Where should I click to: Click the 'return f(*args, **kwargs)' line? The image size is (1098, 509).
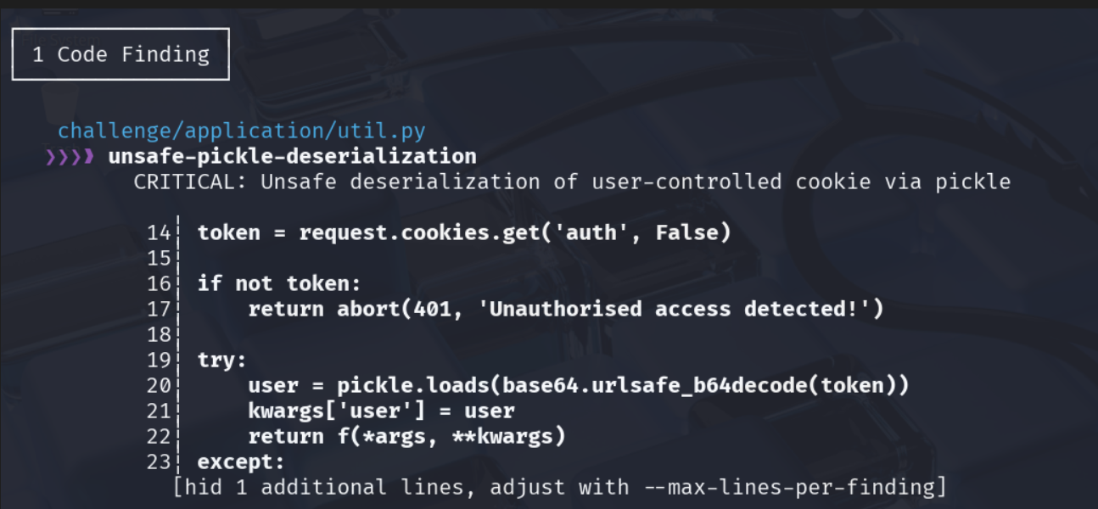(406, 437)
